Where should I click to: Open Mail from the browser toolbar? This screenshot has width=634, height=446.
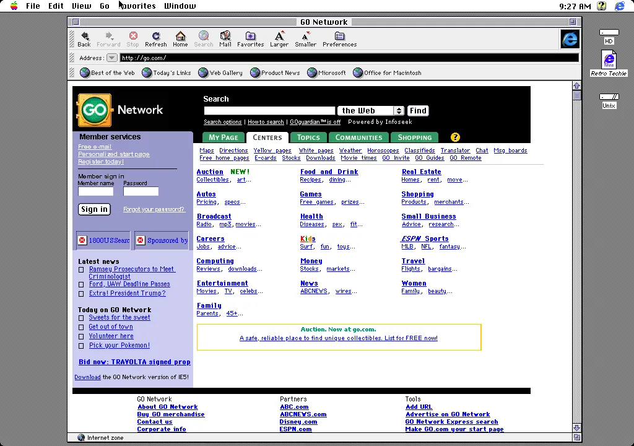click(225, 38)
